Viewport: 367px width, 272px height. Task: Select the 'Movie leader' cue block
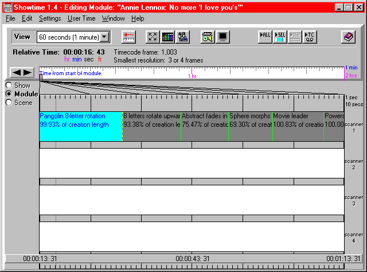pos(298,126)
